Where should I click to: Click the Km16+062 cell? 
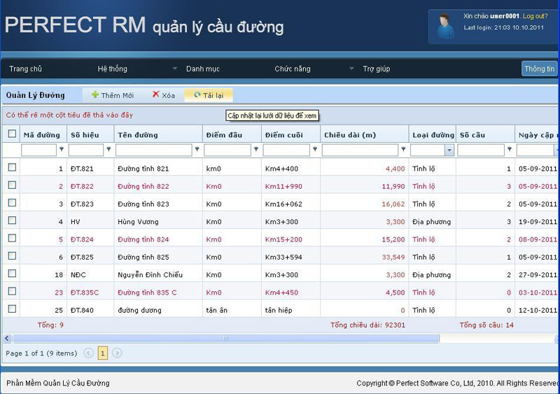290,204
